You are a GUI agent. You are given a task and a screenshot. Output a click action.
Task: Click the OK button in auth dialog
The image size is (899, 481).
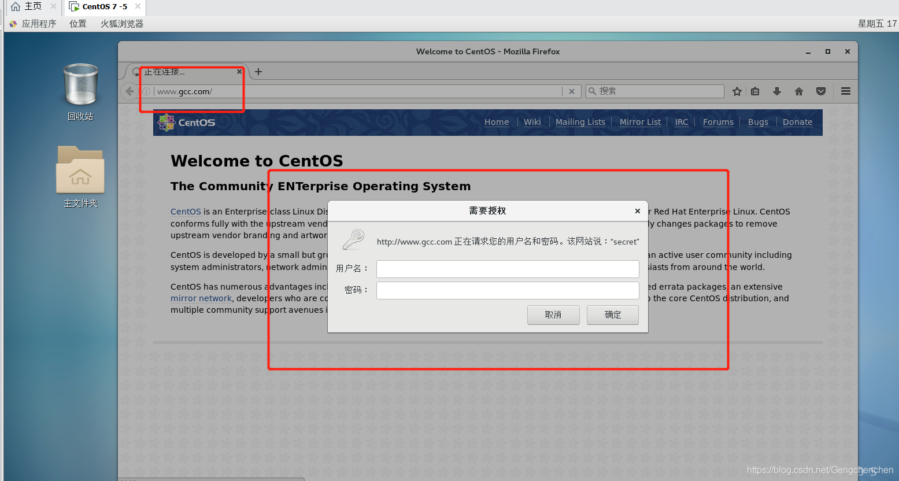[x=613, y=315]
